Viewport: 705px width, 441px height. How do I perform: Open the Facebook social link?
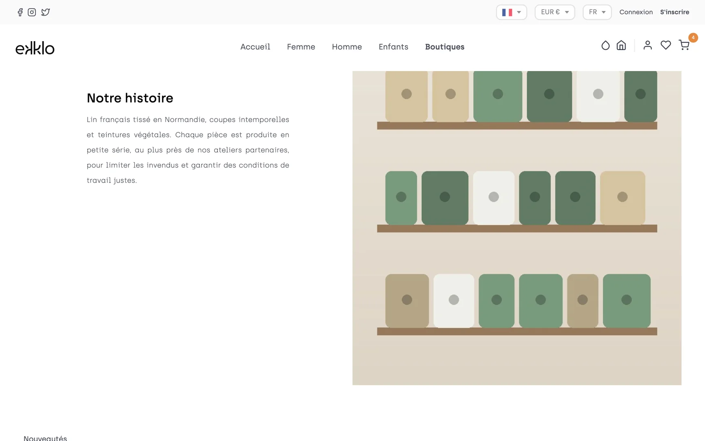tap(20, 12)
